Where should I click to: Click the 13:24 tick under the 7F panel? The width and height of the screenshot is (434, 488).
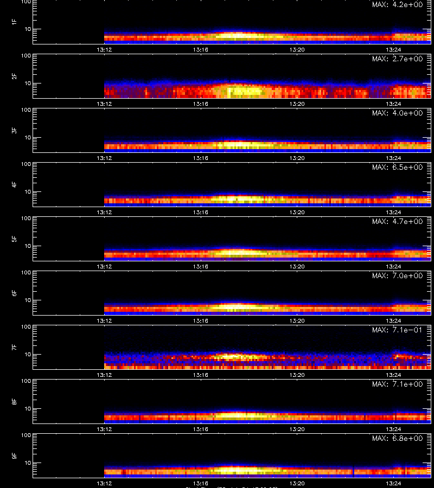pos(393,375)
